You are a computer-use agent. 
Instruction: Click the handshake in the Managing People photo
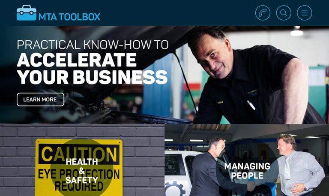coord(251,186)
